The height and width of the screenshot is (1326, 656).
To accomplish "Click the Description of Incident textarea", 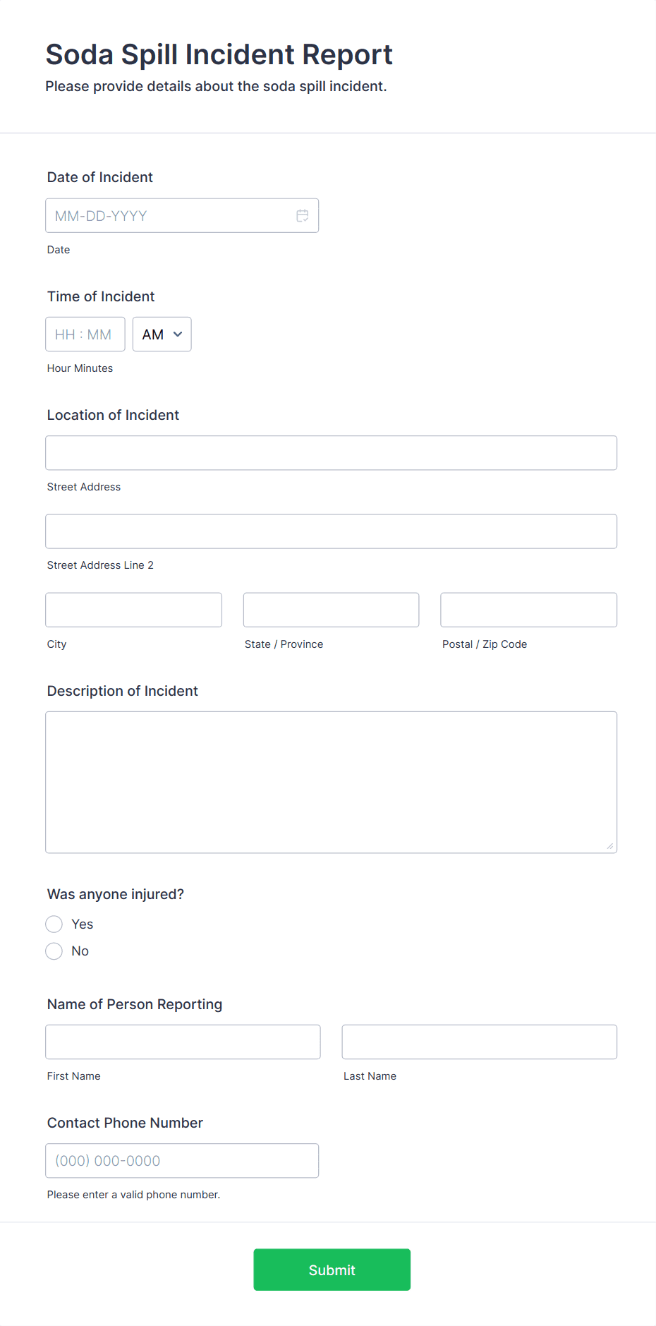I will (331, 781).
